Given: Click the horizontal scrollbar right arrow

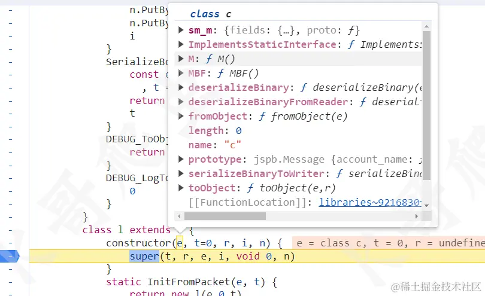Looking at the screenshot, I should click(417, 216).
